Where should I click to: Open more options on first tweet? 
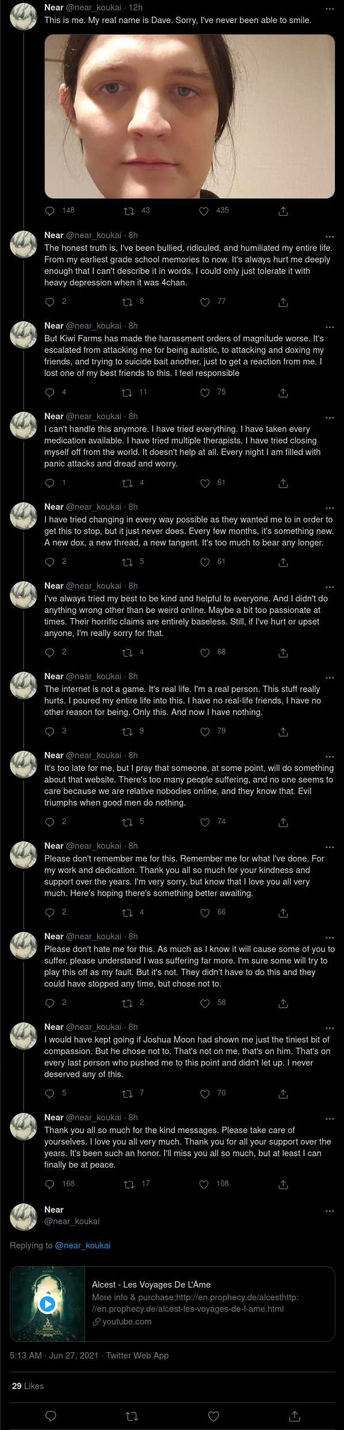[x=330, y=9]
